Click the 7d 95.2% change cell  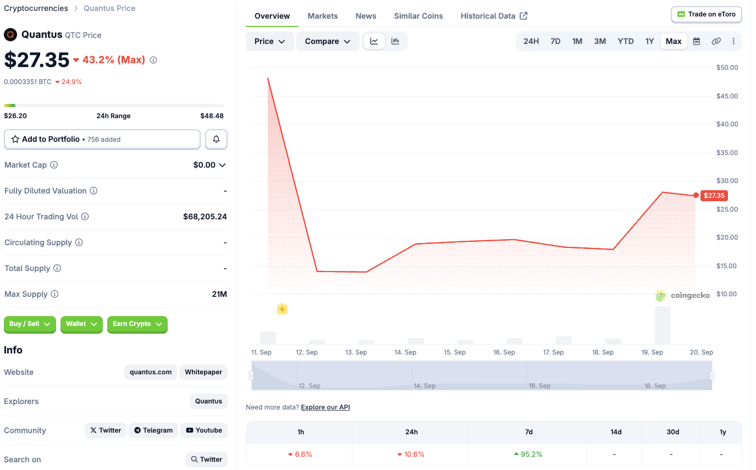528,455
